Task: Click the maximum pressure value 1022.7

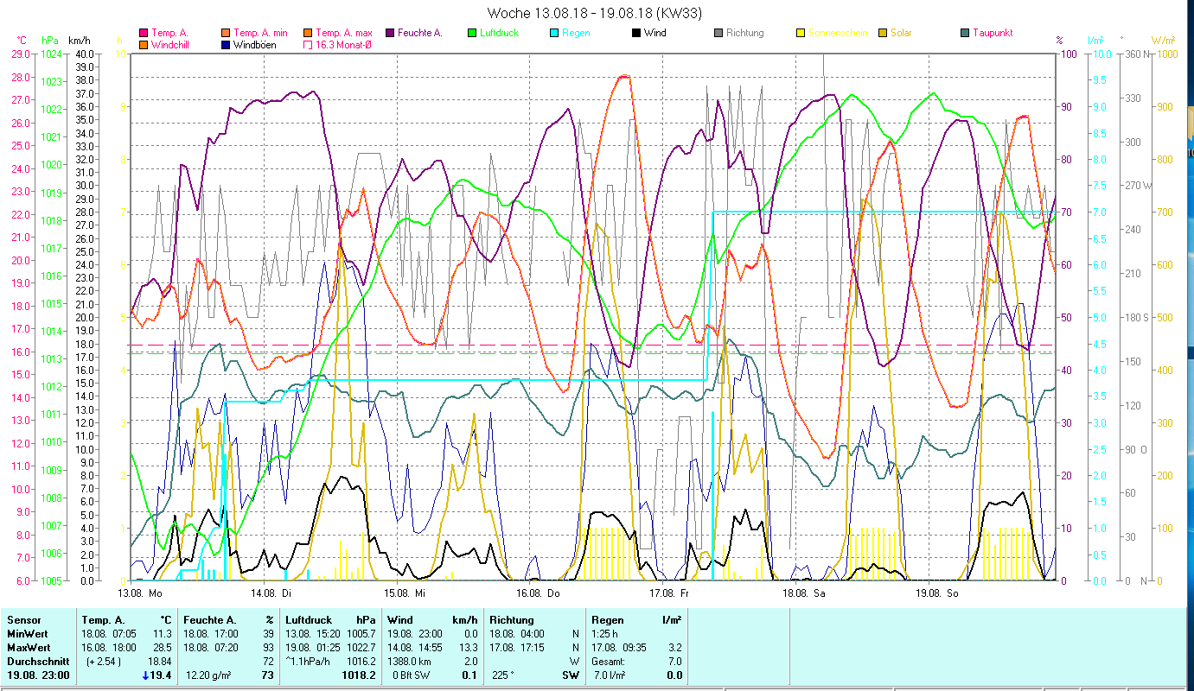Action: click(363, 647)
